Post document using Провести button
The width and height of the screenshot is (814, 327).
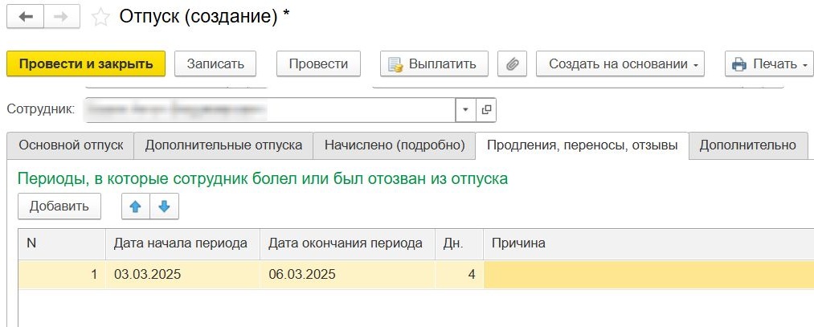[318, 63]
